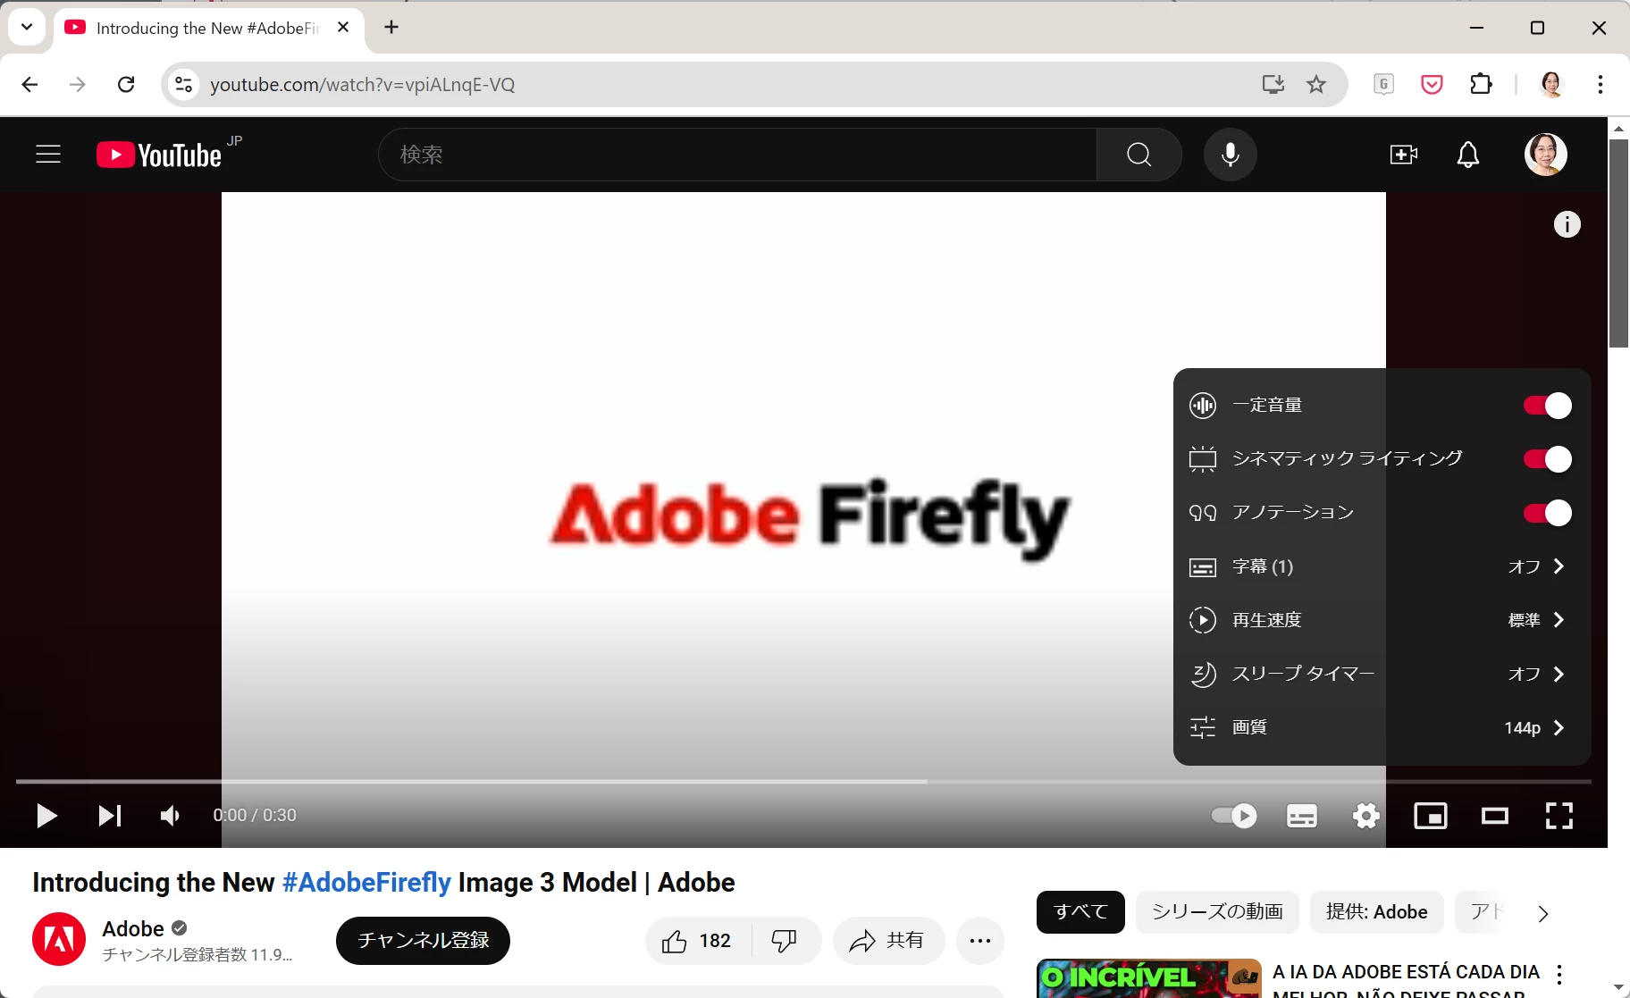Click the address bar URL

(x=362, y=85)
